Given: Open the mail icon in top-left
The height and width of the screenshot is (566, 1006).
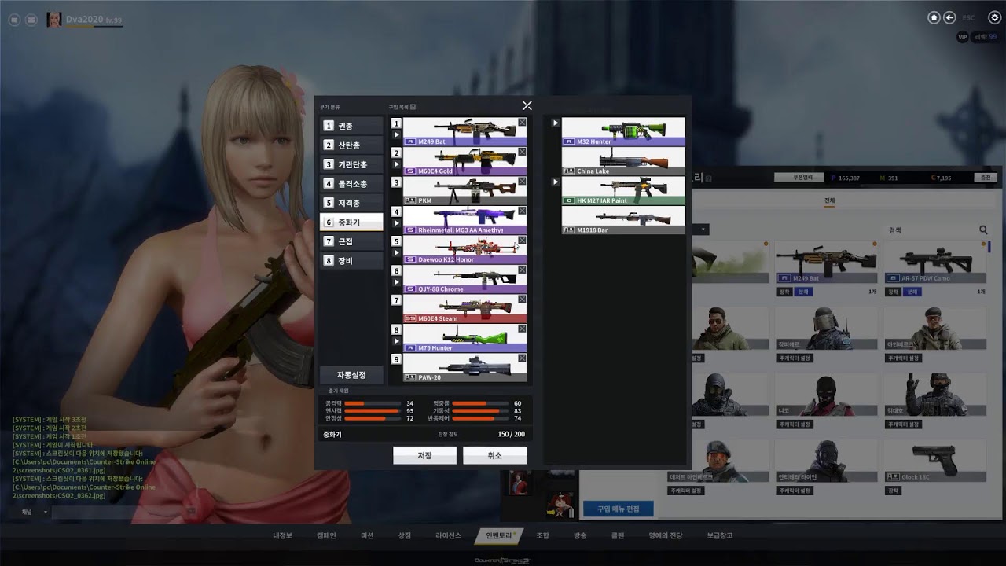Looking at the screenshot, I should click(31, 20).
